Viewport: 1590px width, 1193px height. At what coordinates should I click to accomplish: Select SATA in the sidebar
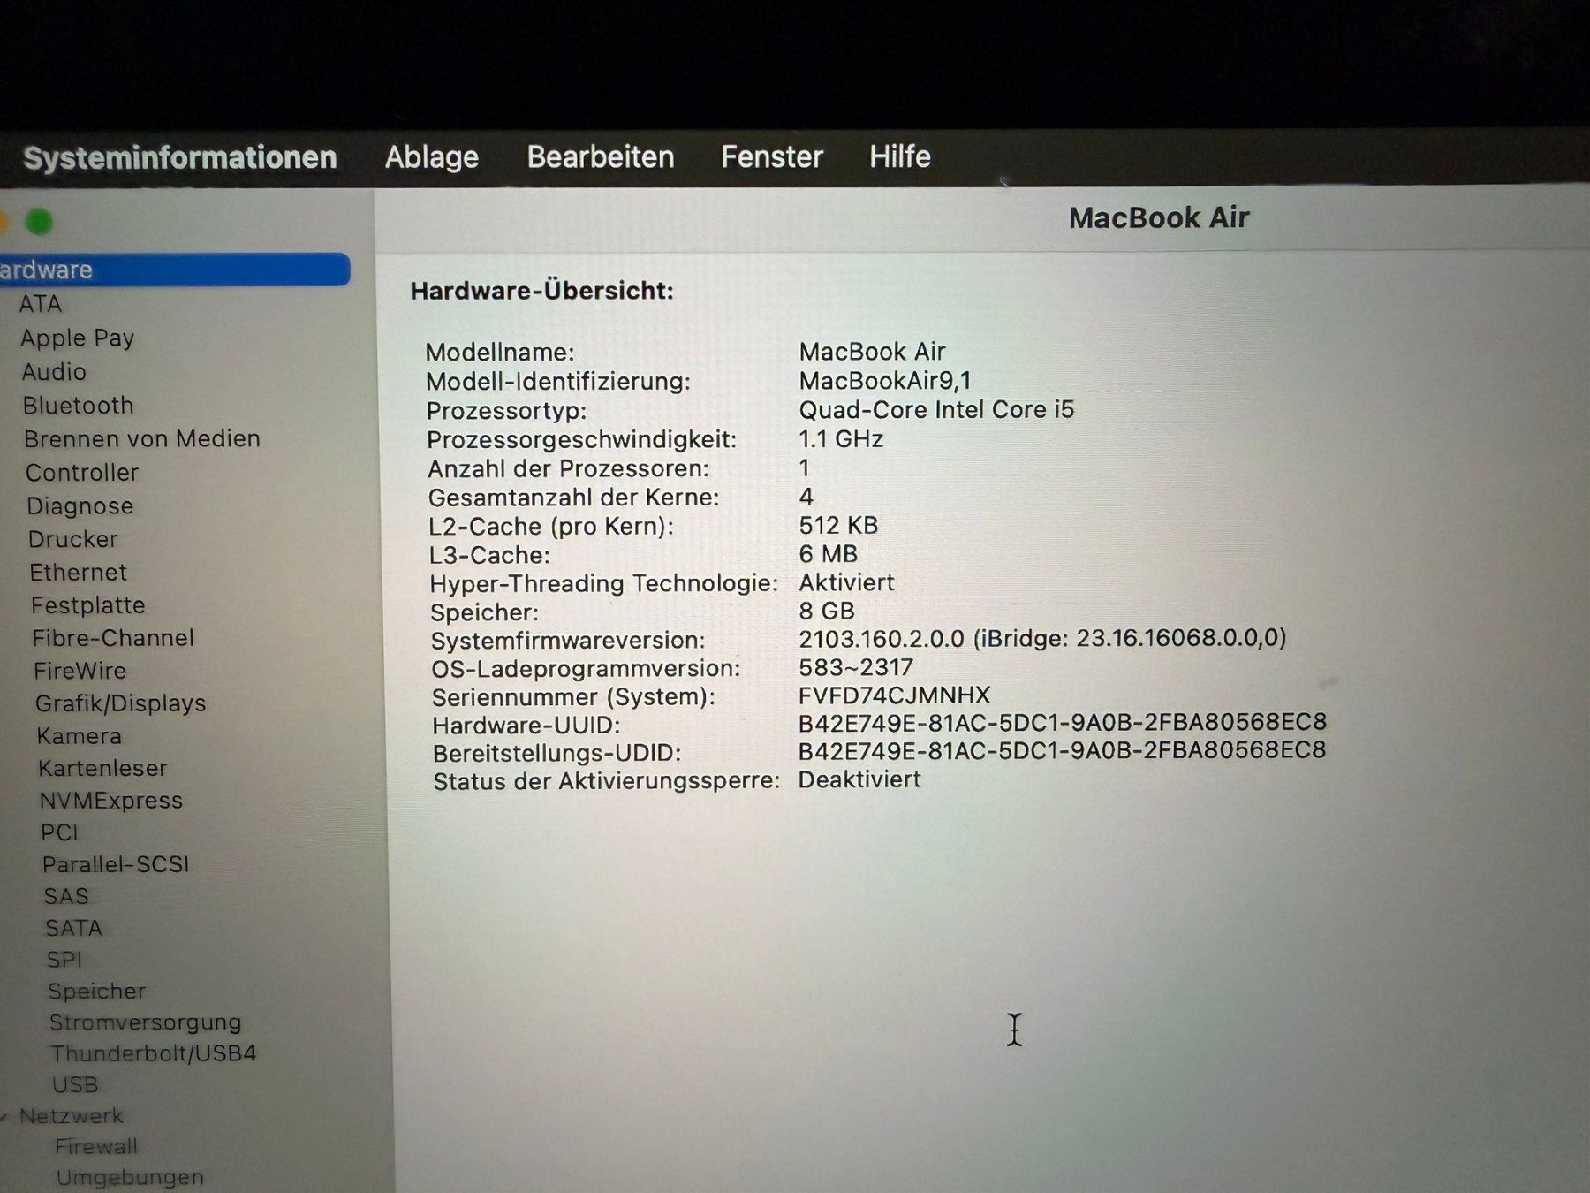coord(74,928)
